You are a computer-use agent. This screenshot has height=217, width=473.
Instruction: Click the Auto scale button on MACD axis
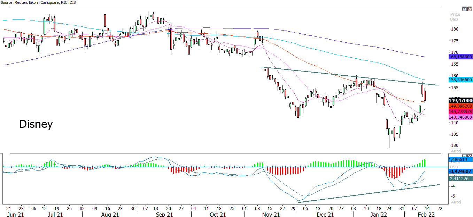[456, 202]
